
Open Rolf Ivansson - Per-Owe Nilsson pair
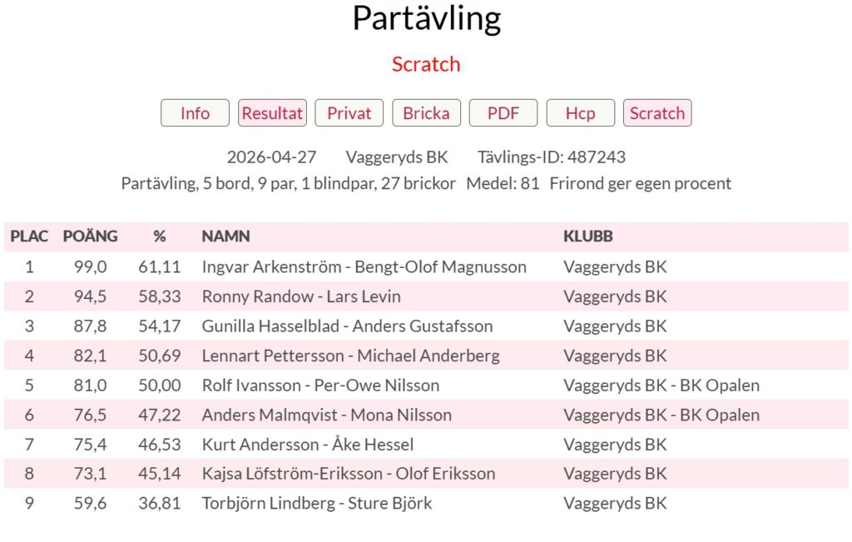pyautogui.click(x=320, y=385)
